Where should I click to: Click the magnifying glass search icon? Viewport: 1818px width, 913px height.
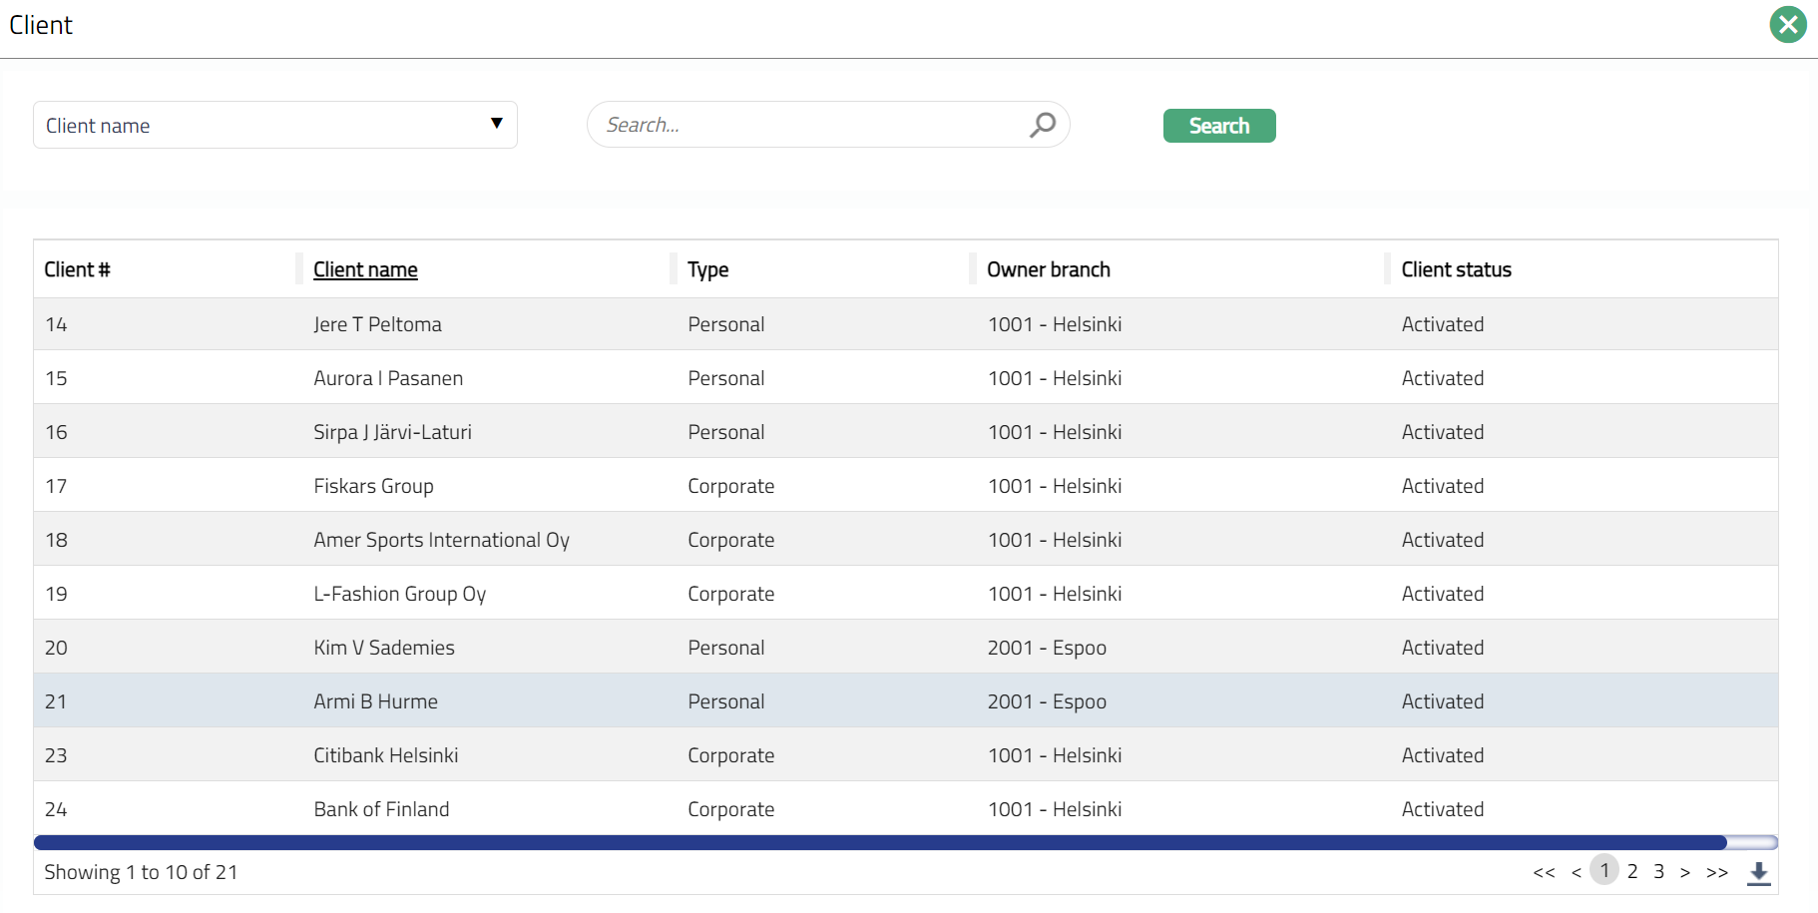point(1042,125)
